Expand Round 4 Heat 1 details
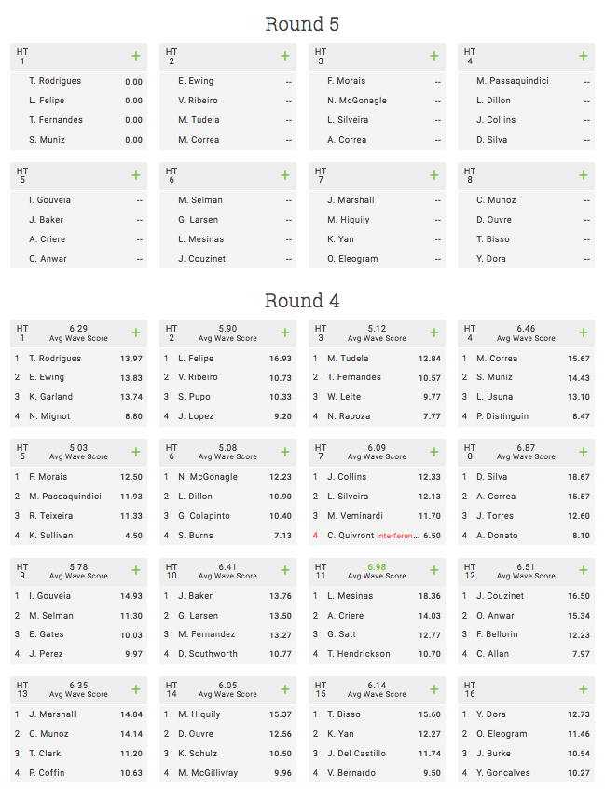This screenshot has width=605, height=789. click(135, 333)
